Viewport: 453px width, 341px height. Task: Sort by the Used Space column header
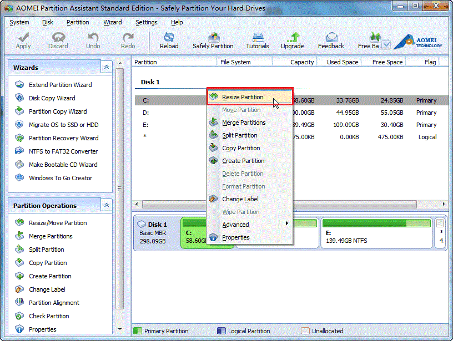[x=339, y=62]
